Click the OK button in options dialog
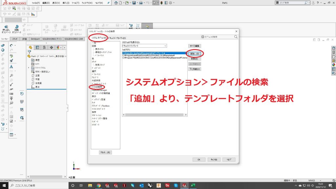 pos(199,160)
